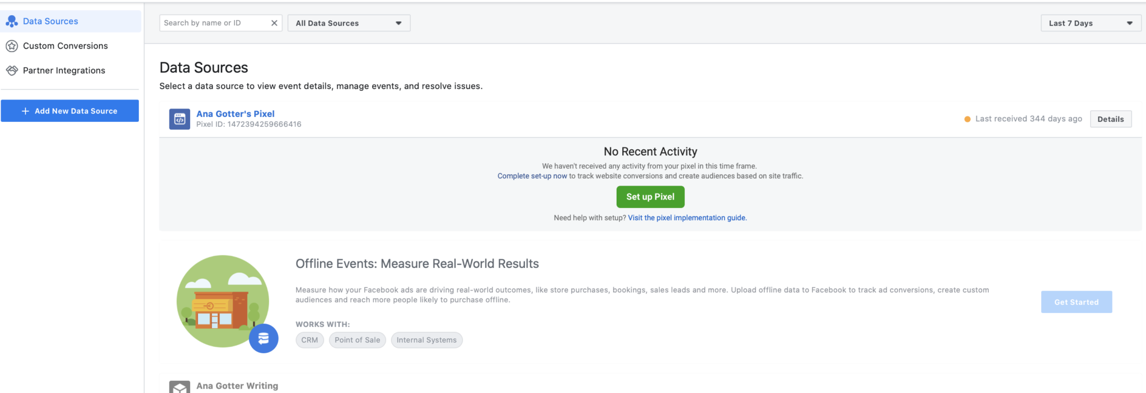The height and width of the screenshot is (393, 1146).
Task: Open the Last 7 Days date range dropdown
Action: [1091, 23]
